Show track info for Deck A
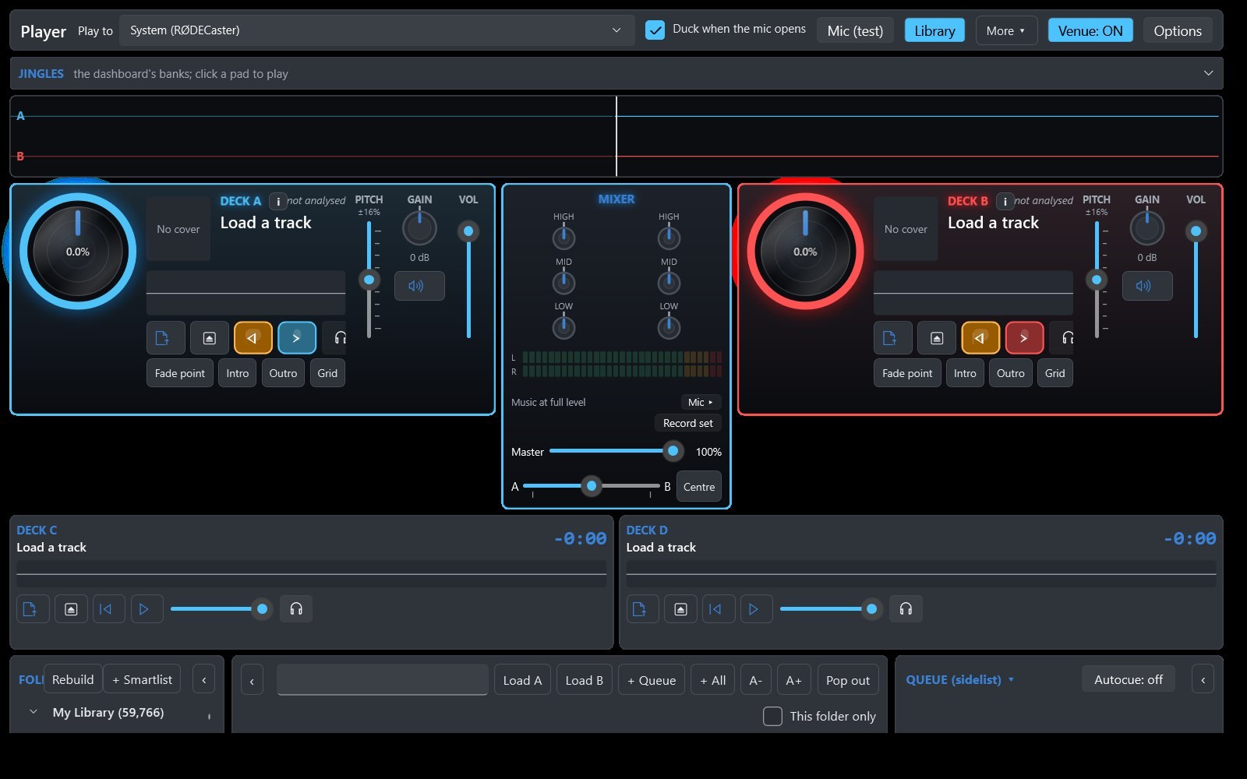 (278, 201)
